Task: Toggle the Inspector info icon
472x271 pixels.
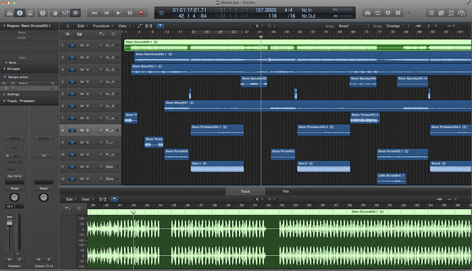Action: pos(20,13)
